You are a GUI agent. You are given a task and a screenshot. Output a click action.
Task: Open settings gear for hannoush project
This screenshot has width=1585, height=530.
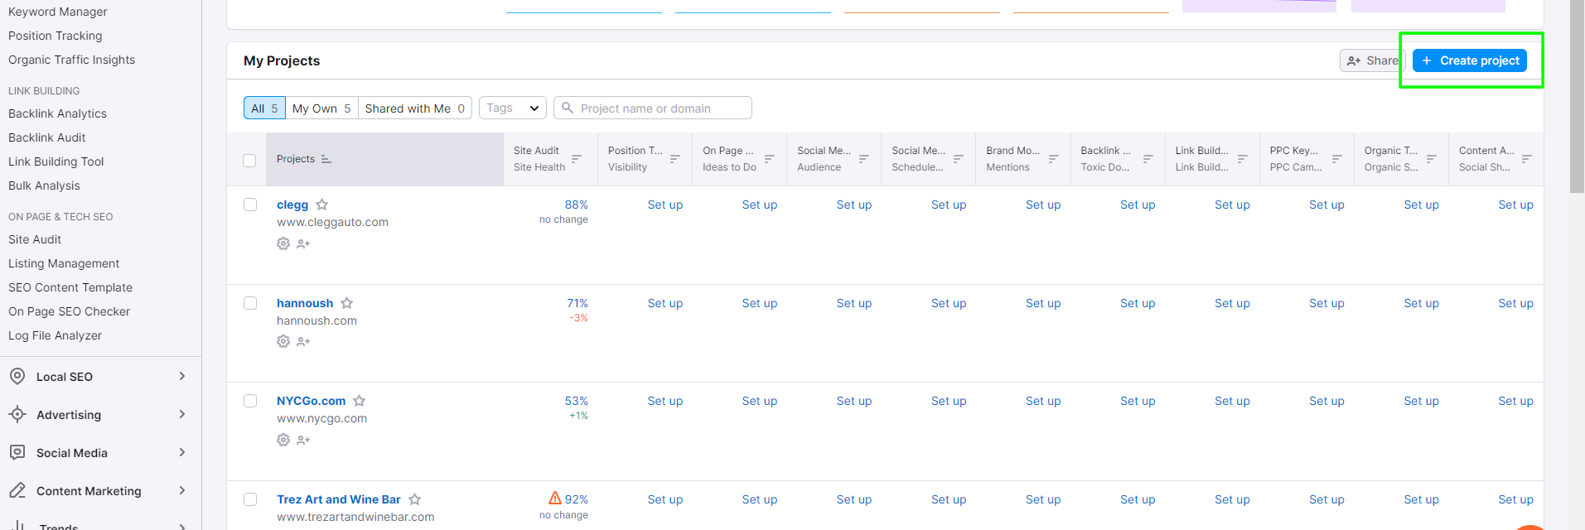283,341
